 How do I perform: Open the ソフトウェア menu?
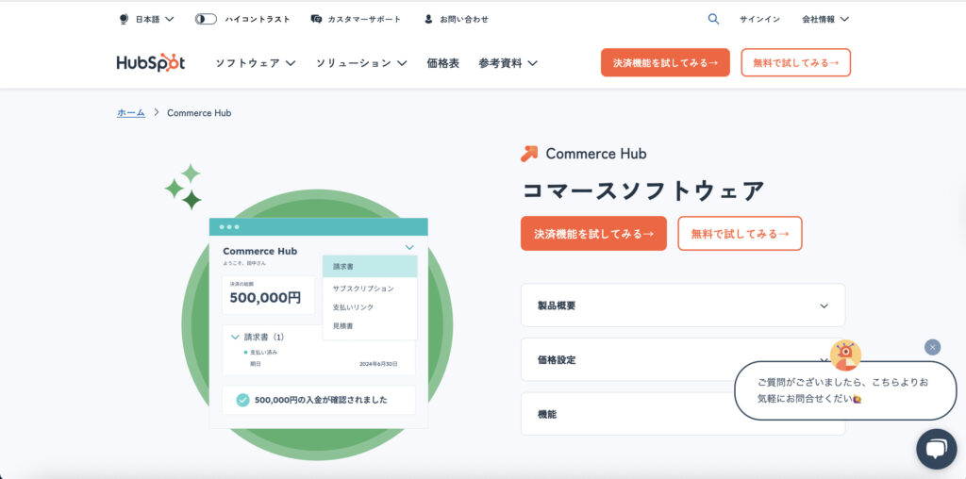(255, 63)
